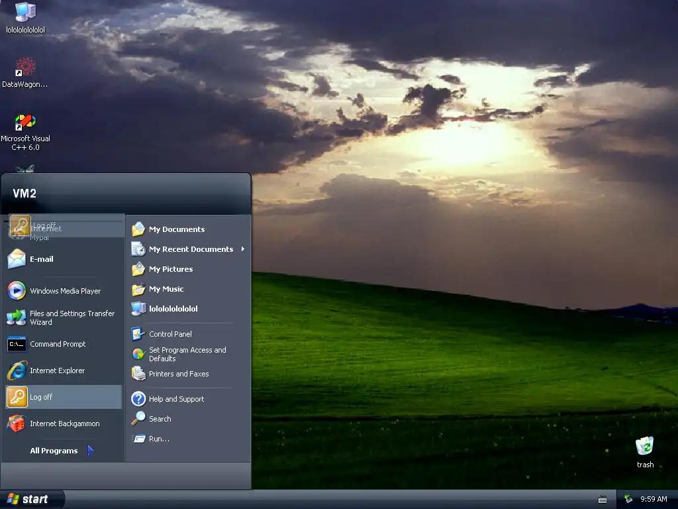Click the lolololololol computer icon in Start menu
Viewport: 678px width, 509px height.
point(138,309)
